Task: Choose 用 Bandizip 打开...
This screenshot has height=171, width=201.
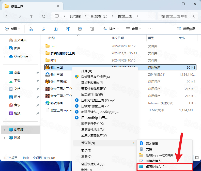Action: point(105,118)
